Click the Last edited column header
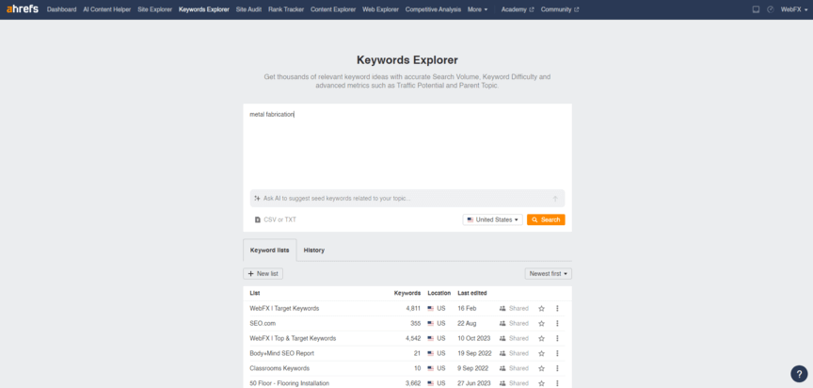Screen dimensions: 813x388 (472, 293)
